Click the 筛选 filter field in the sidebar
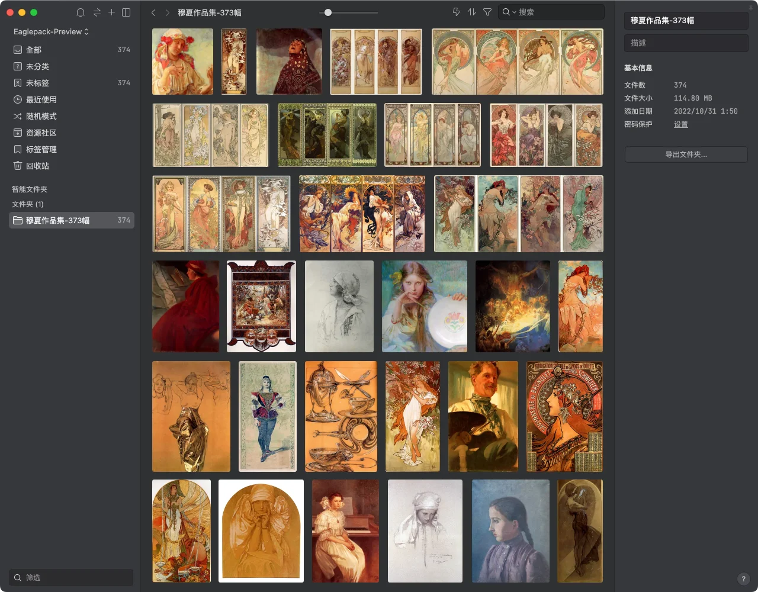The height and width of the screenshot is (592, 758). [71, 577]
